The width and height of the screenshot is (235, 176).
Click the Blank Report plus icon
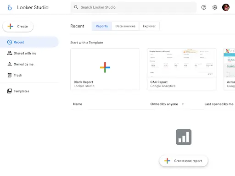coord(105,67)
